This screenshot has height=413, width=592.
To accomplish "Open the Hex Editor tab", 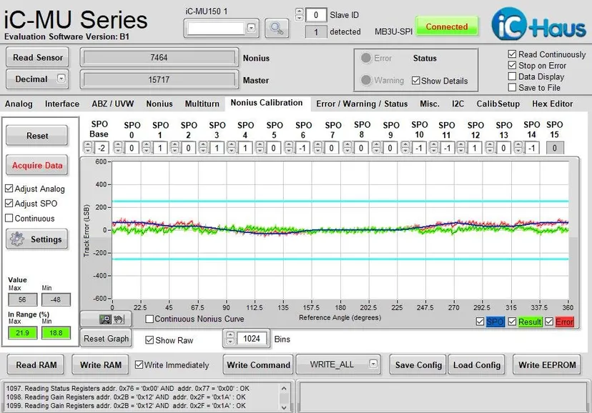I will tap(552, 104).
